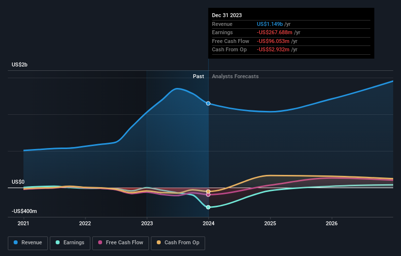The image size is (401, 256).
Task: Select the teal Earnings data point at 2024
Action: point(208,207)
